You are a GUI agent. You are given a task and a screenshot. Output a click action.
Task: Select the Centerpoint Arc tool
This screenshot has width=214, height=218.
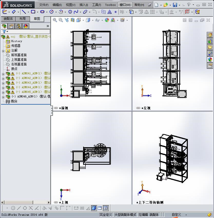pyautogui.click(x=61, y=12)
